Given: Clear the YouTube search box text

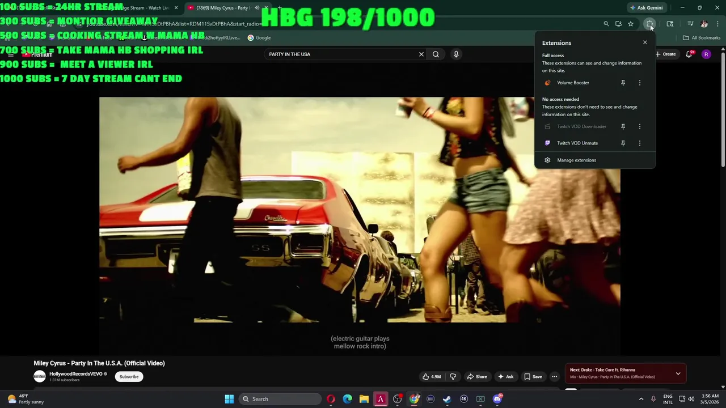Looking at the screenshot, I should [x=421, y=54].
